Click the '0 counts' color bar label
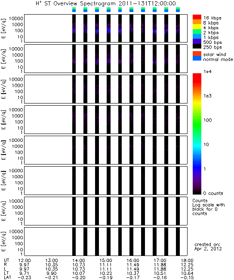234x280 pixels. [213, 193]
